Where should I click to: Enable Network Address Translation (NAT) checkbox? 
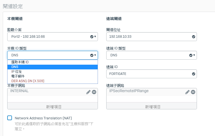coord(10,118)
